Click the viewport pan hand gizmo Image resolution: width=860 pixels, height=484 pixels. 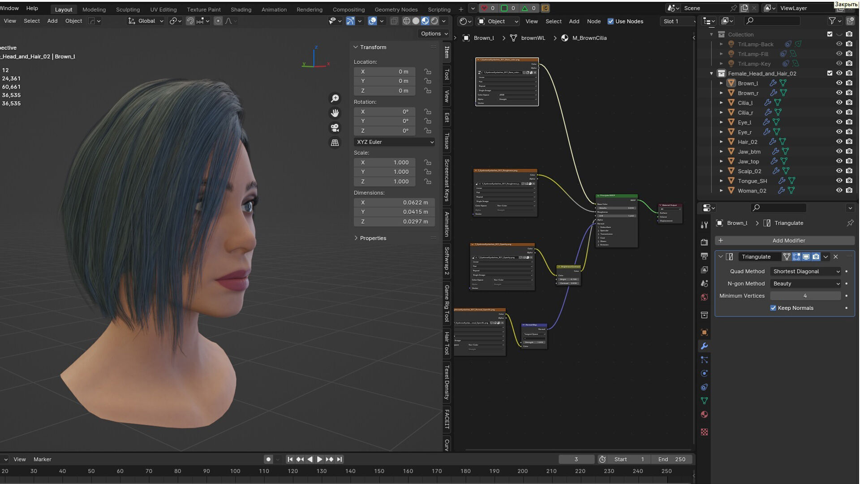coord(335,113)
